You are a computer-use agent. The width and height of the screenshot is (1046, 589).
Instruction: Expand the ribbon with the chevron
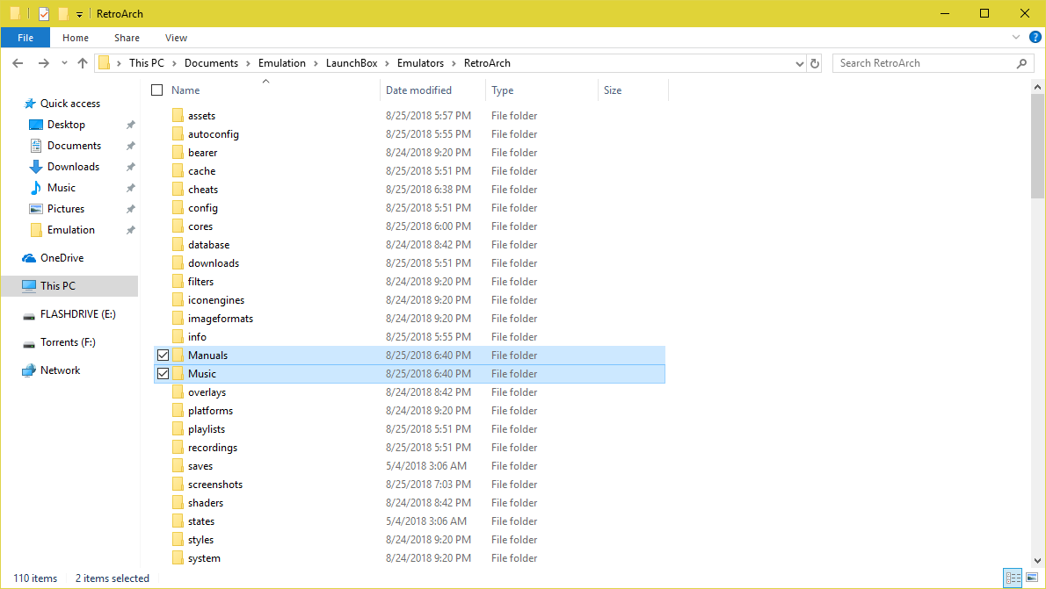pyautogui.click(x=1016, y=38)
